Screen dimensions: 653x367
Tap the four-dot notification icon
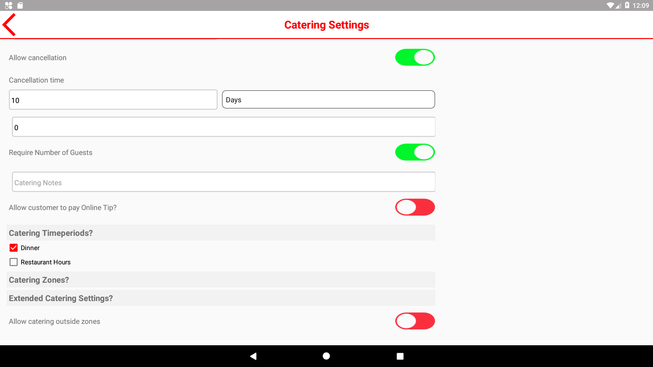pyautogui.click(x=9, y=5)
